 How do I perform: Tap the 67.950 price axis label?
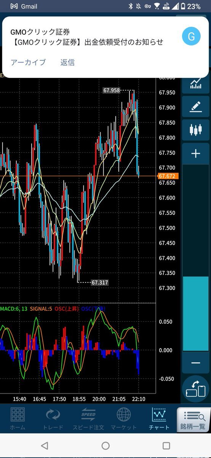pyautogui.click(x=167, y=93)
